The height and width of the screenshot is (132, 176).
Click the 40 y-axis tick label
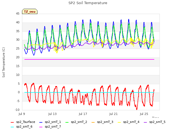tap(18, 23)
